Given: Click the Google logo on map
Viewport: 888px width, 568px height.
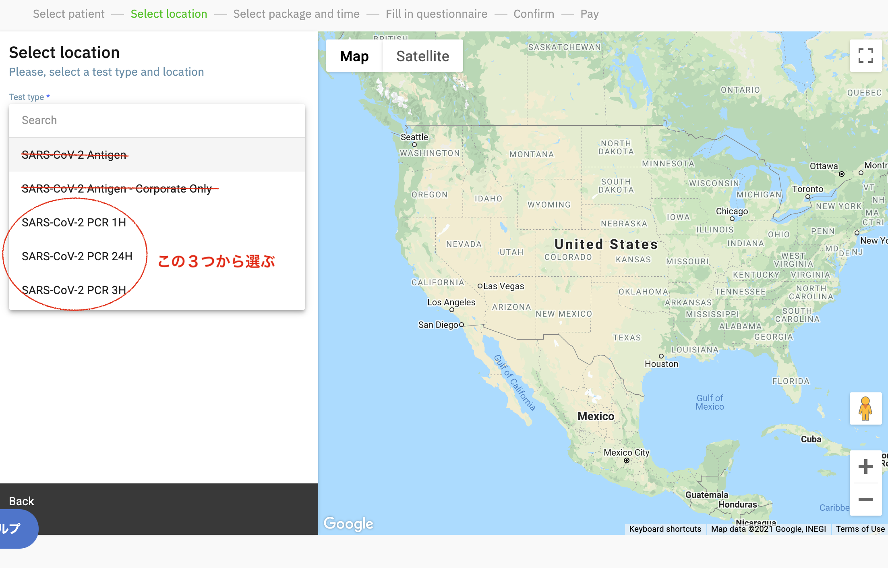Looking at the screenshot, I should pyautogui.click(x=349, y=523).
